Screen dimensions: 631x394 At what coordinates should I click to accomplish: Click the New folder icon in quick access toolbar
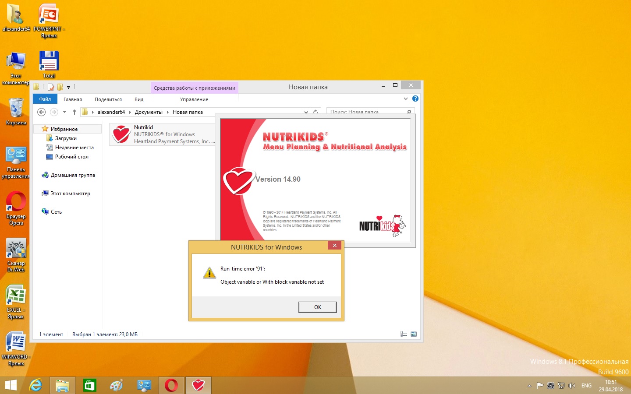pyautogui.click(x=60, y=87)
